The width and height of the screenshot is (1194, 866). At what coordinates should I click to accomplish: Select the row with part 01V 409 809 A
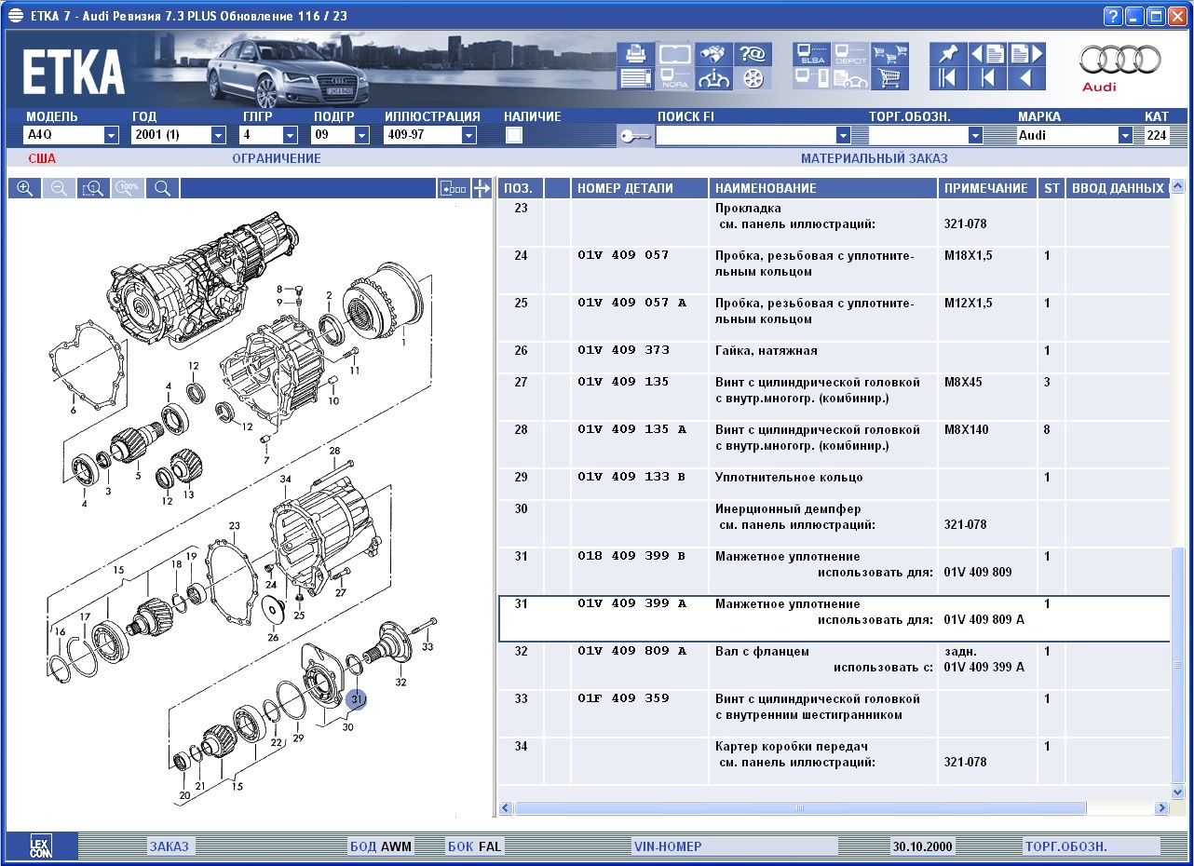pos(631,651)
